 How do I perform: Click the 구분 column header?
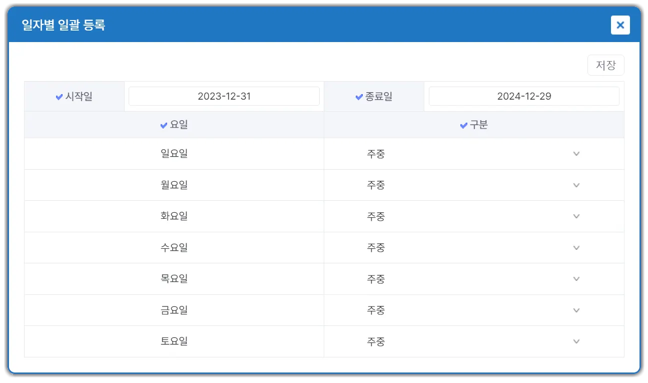click(478, 125)
